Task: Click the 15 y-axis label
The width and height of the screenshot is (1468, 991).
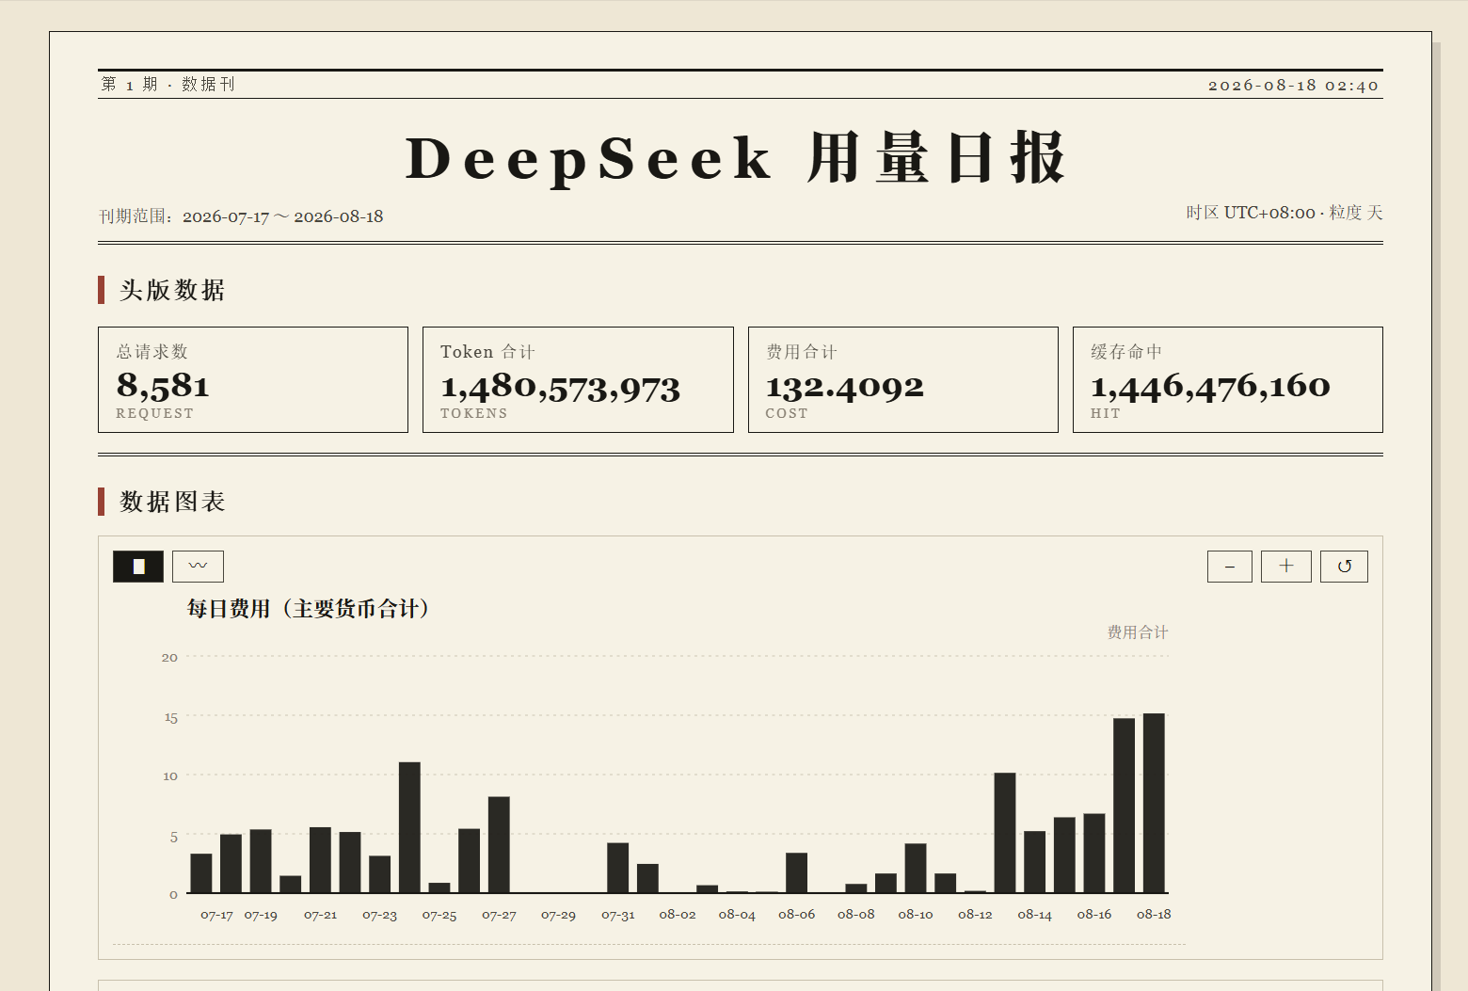Action: point(170,717)
